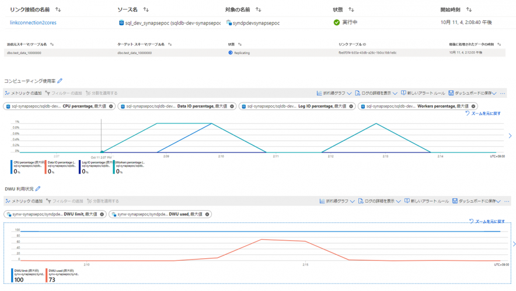This screenshot has width=516, height=291.
Task: Remove the Data IO percentage metric chip
Action: tap(232, 107)
